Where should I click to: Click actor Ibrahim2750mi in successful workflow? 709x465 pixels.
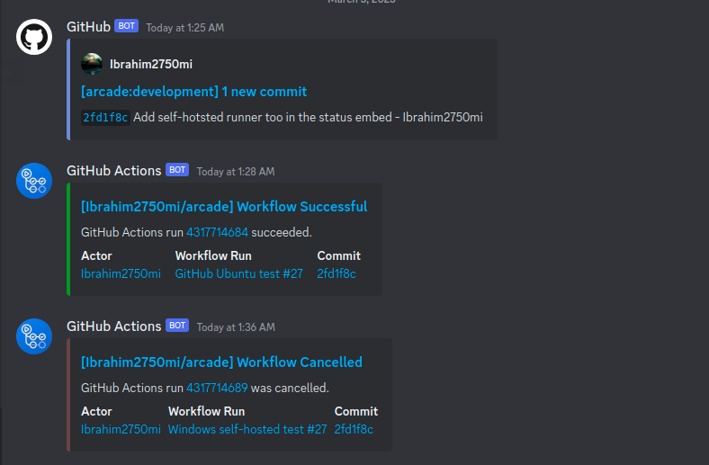(x=121, y=273)
